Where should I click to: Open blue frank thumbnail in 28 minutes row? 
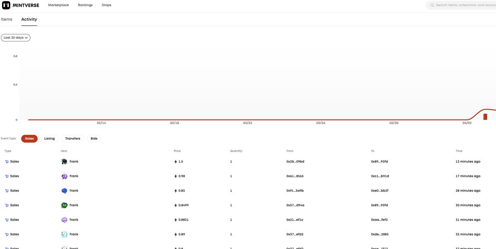[x=64, y=191]
